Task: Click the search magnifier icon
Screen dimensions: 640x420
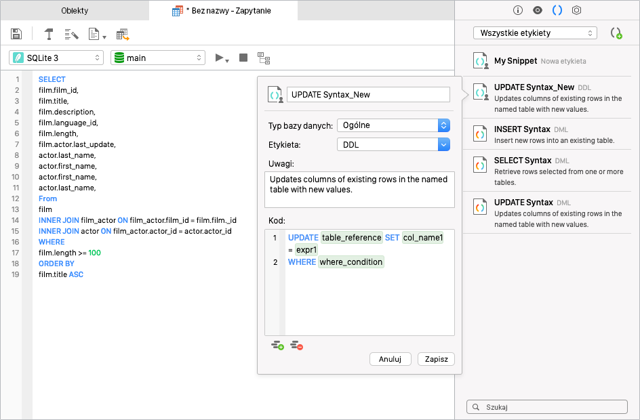Action: tap(475, 407)
